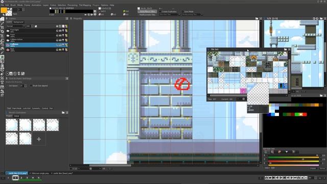Select the first cloud brush thumbnail
This screenshot has width=327, height=184.
(x=12, y=125)
